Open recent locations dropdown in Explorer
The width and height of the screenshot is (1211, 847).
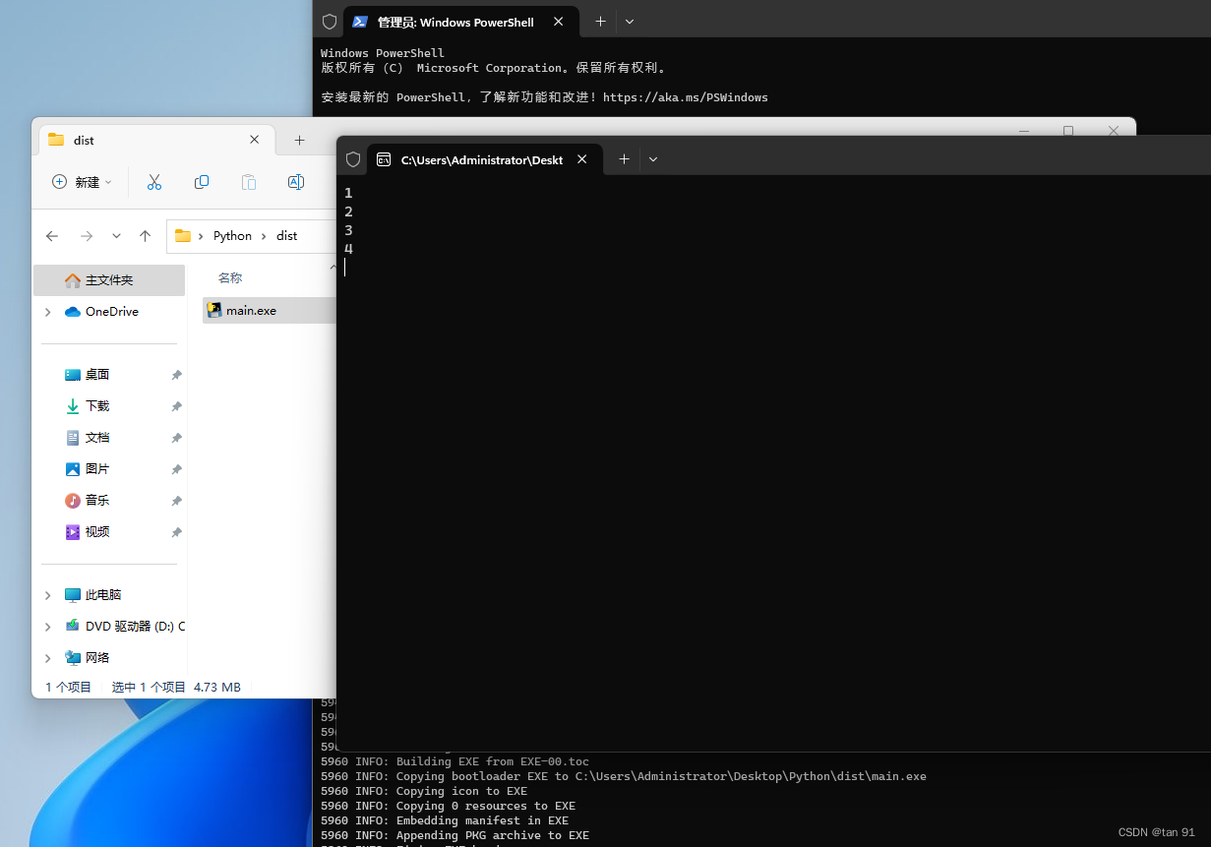[116, 236]
